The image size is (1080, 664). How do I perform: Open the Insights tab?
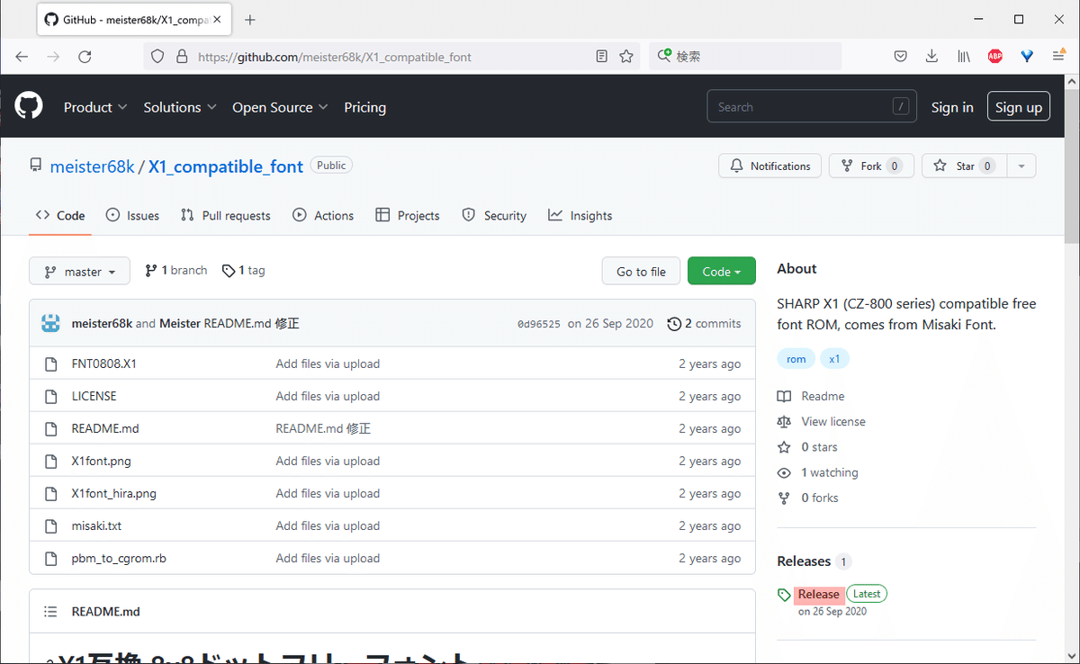pos(580,215)
